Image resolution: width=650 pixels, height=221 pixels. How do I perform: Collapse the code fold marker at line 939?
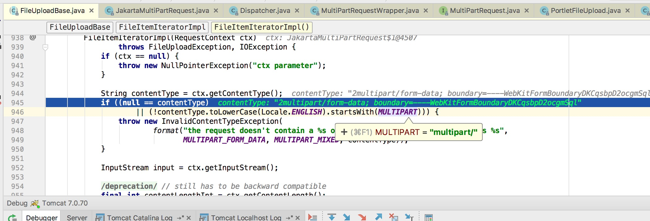[45, 47]
